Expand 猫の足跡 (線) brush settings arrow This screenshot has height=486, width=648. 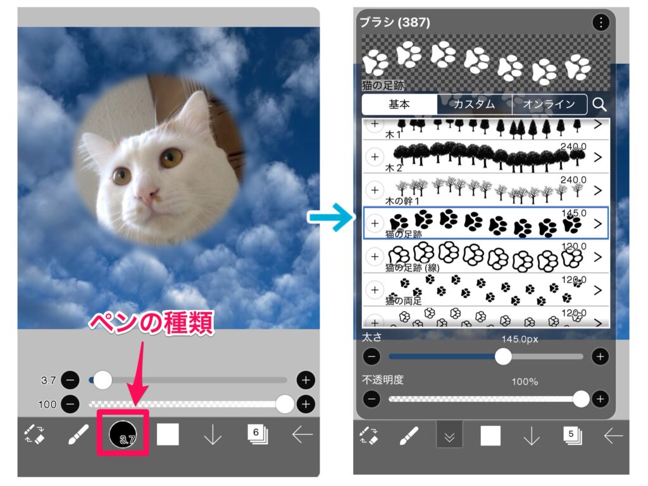[x=597, y=257]
